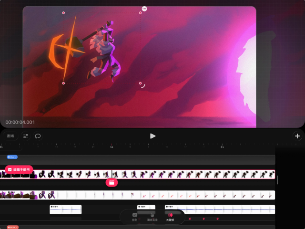Switch to the 关键帧 mode tab
This screenshot has height=229, width=305.
170,217
